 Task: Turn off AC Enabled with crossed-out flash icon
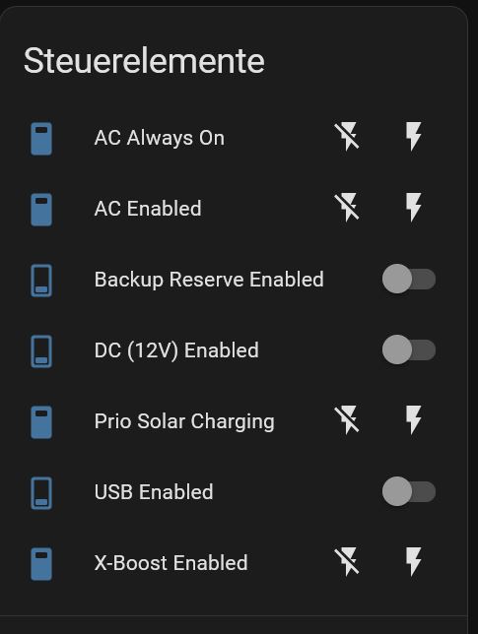click(x=347, y=208)
